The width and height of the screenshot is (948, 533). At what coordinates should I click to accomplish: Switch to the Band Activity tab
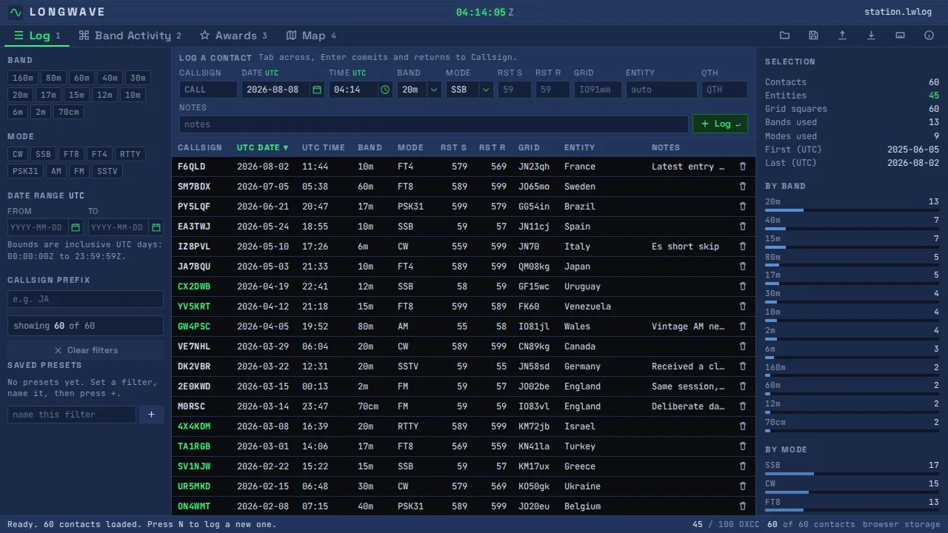point(130,36)
